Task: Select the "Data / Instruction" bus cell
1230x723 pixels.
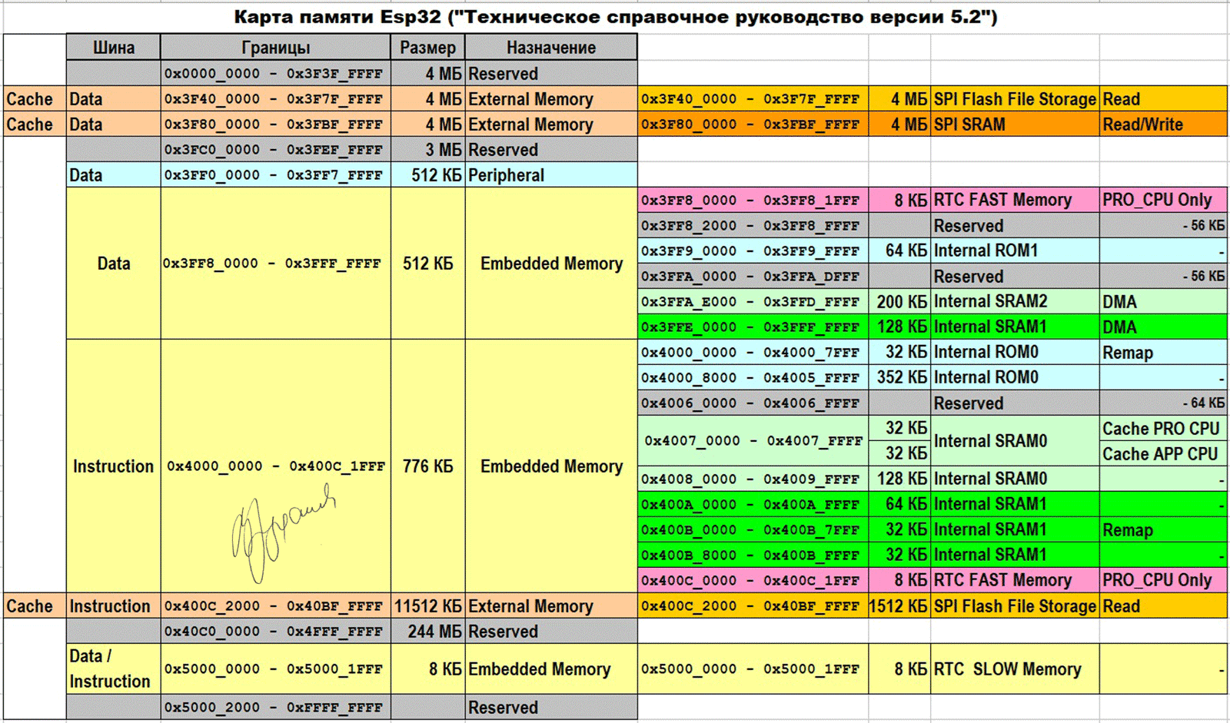Action: coord(113,669)
